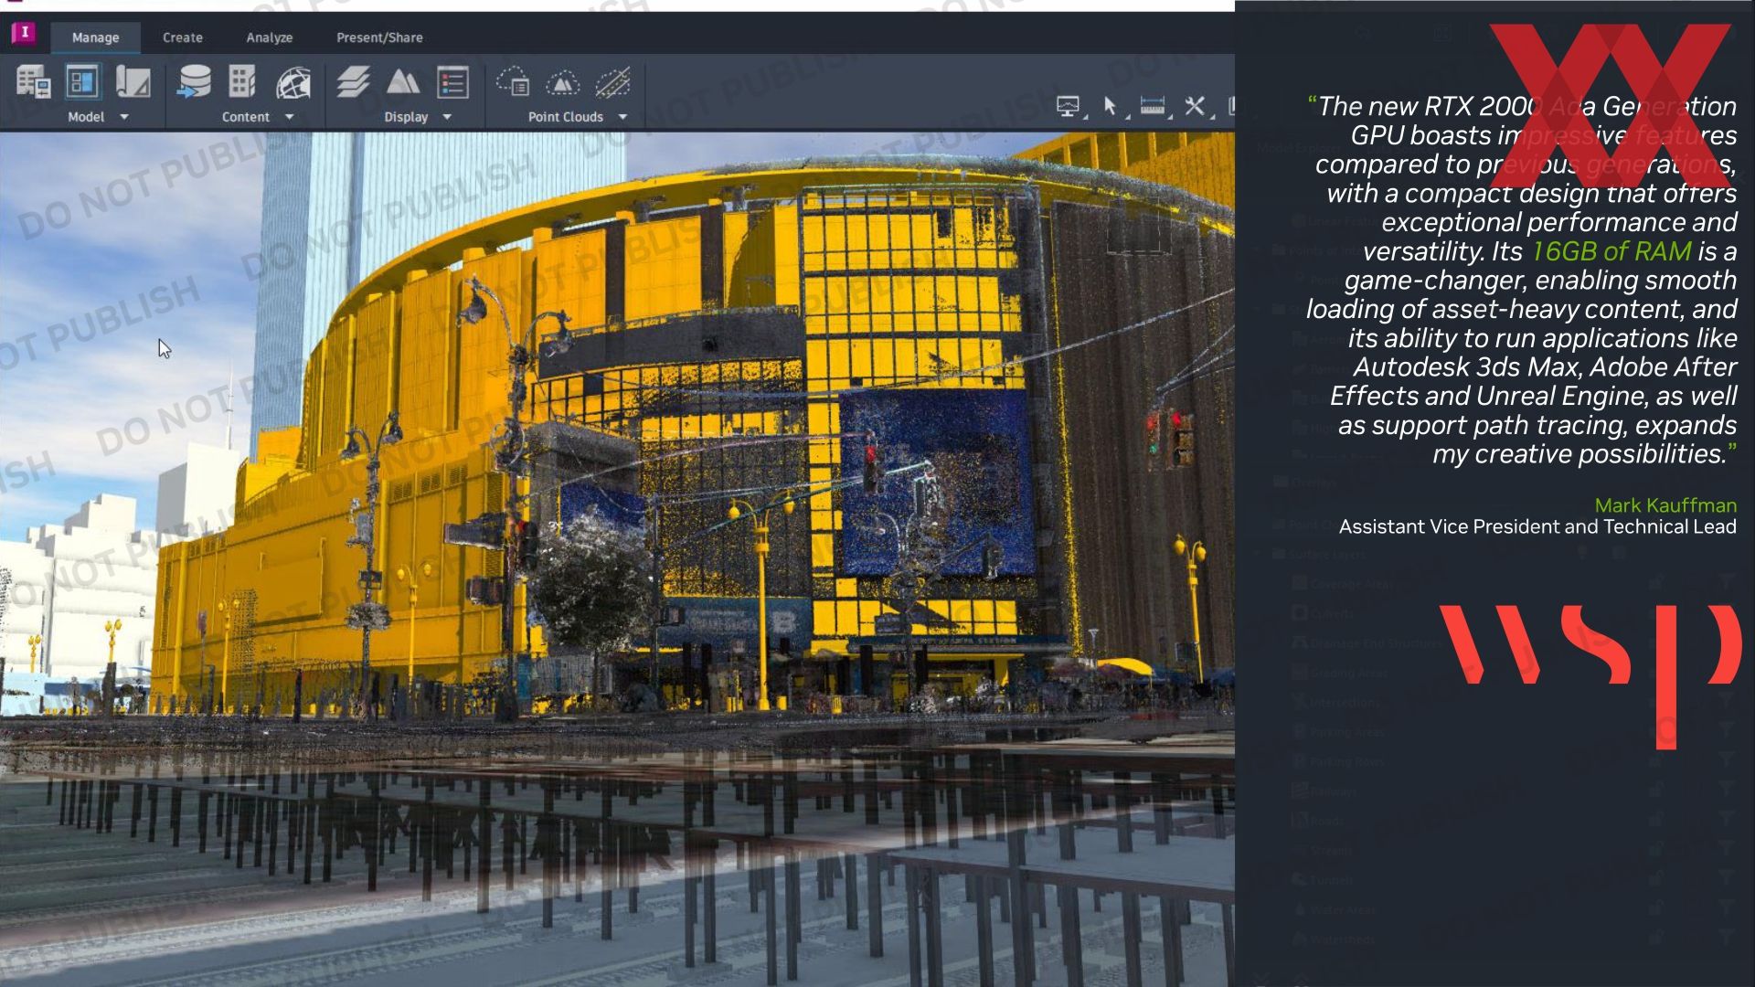The height and width of the screenshot is (987, 1755).
Task: Click the terrain themes mountain icon
Action: tap(403, 82)
